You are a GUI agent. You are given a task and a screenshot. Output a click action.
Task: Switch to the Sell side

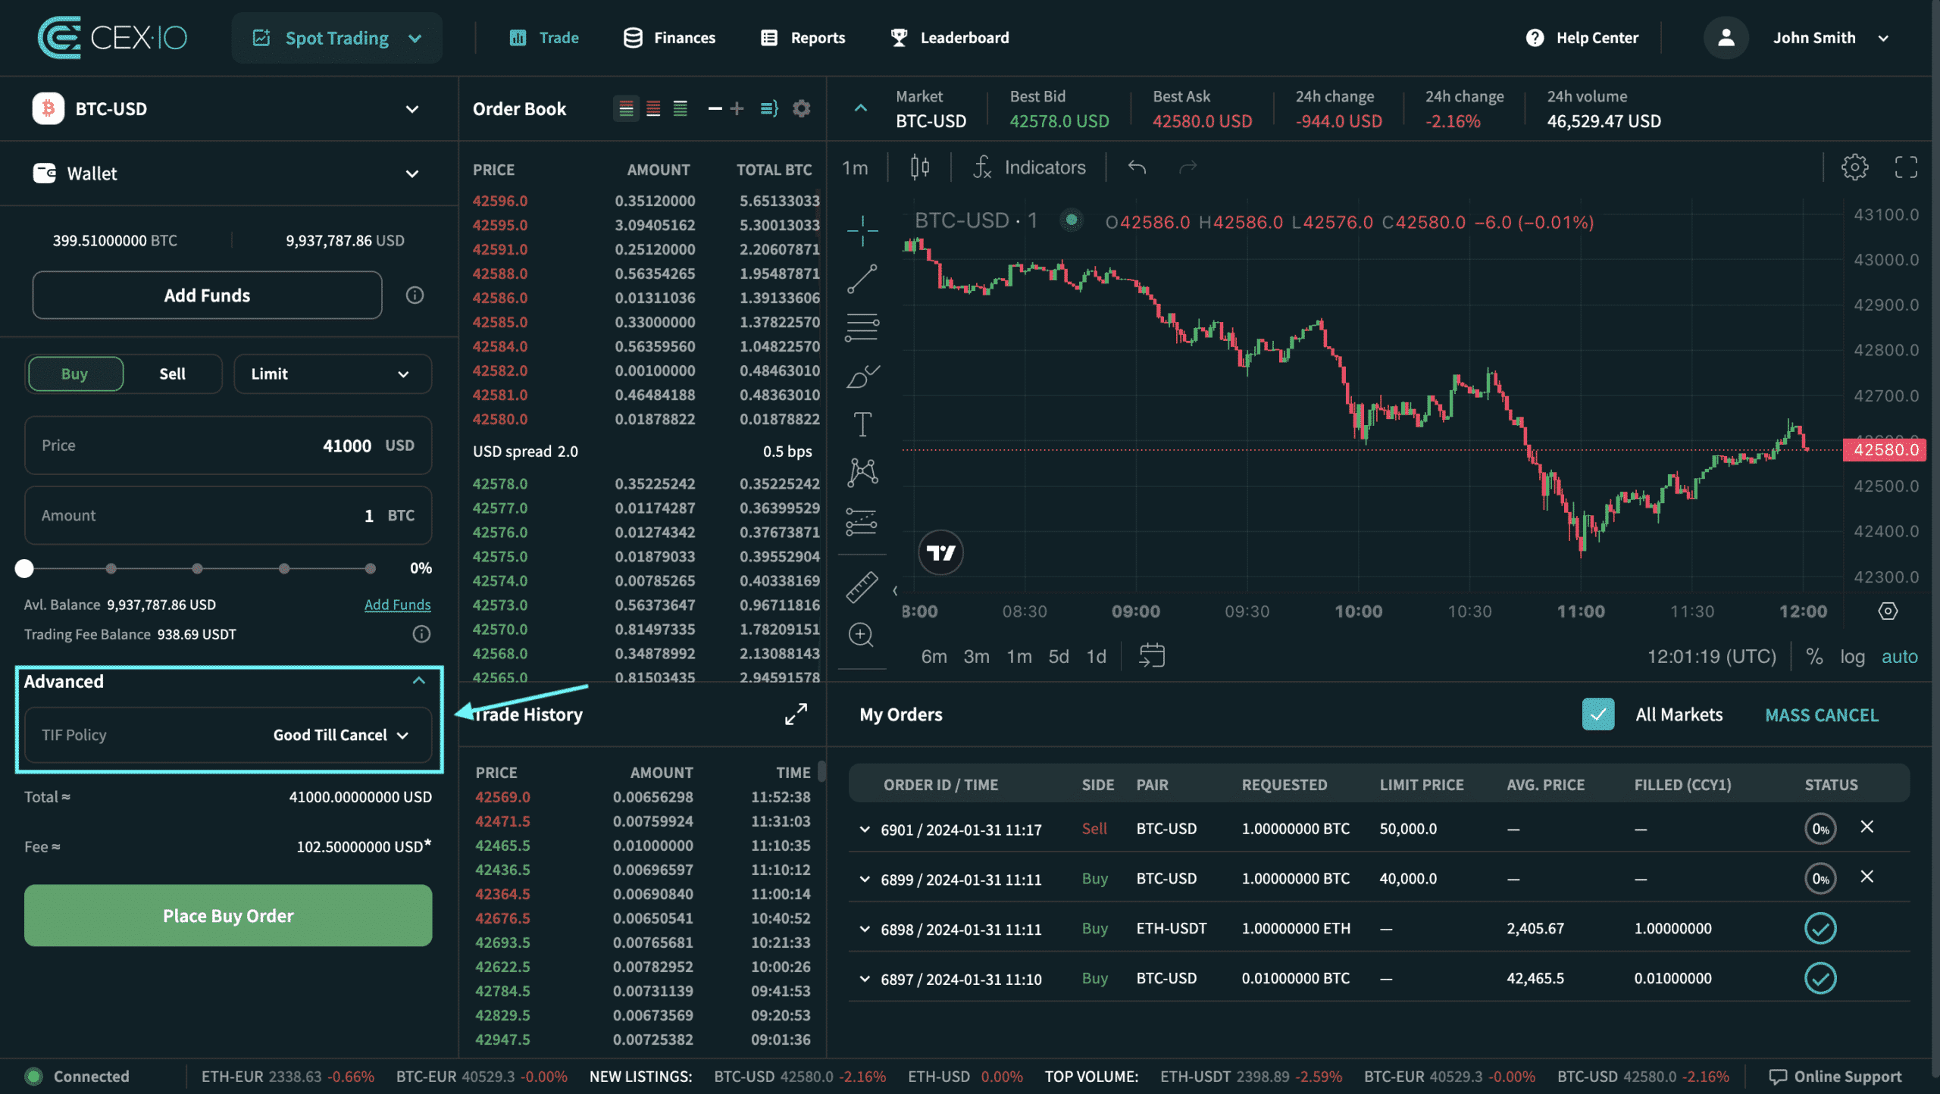pos(172,374)
